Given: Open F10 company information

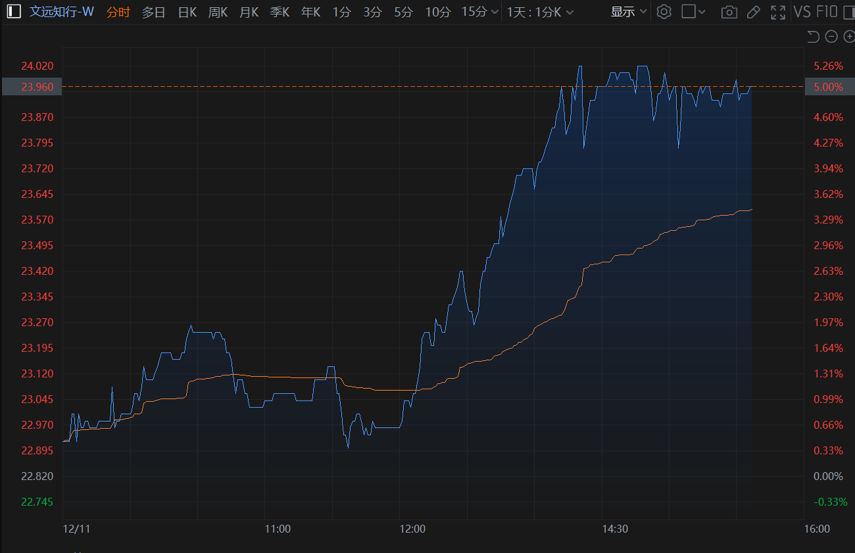Looking at the screenshot, I should [x=827, y=12].
